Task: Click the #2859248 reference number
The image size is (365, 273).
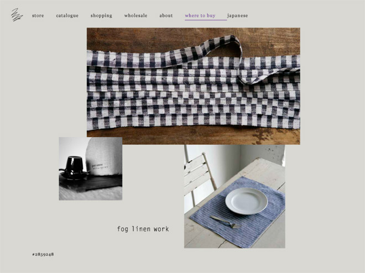Action: coord(43,254)
